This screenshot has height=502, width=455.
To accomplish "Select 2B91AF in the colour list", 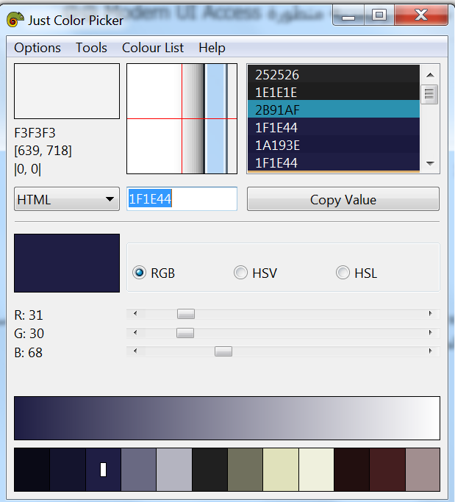I will [333, 110].
